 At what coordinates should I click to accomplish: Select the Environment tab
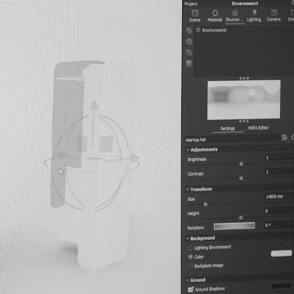point(235,16)
